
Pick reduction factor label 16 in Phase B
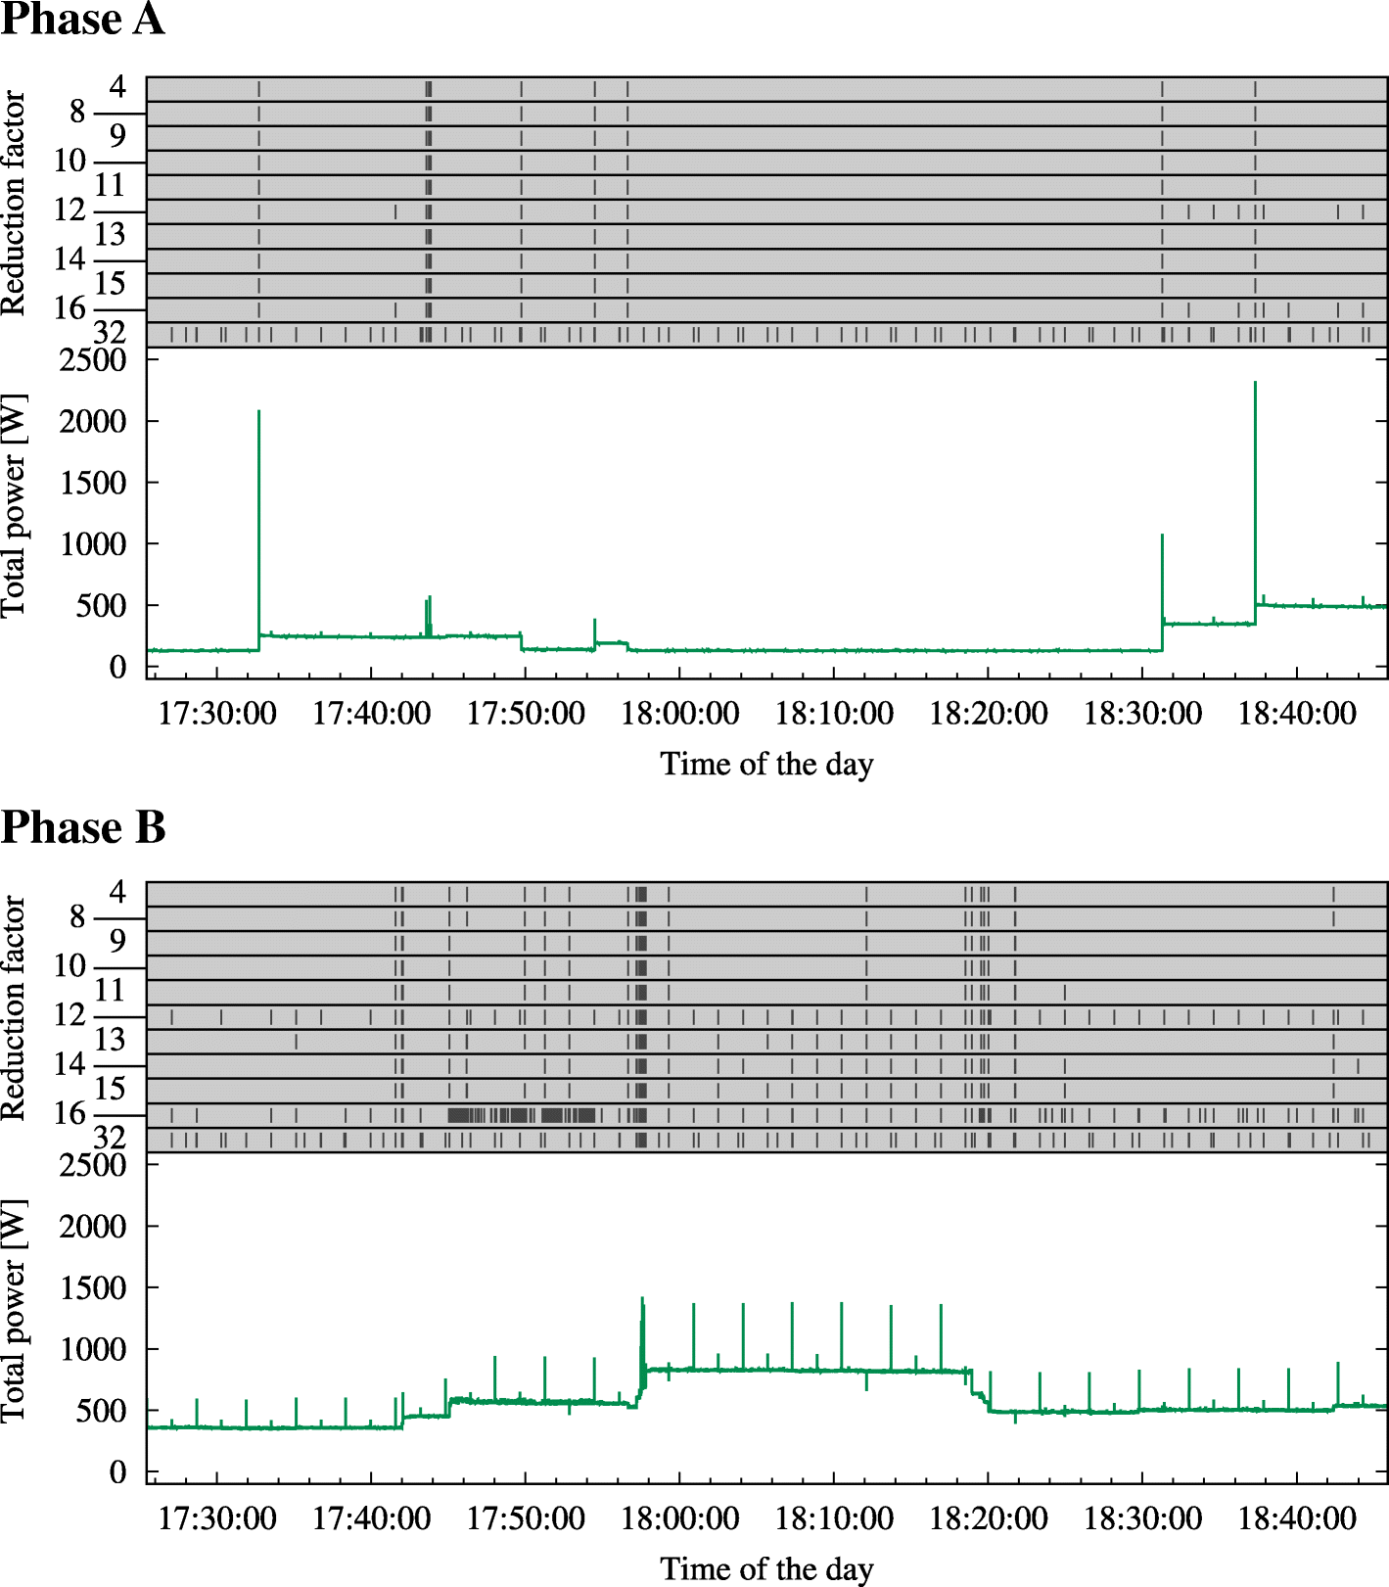point(69,1113)
